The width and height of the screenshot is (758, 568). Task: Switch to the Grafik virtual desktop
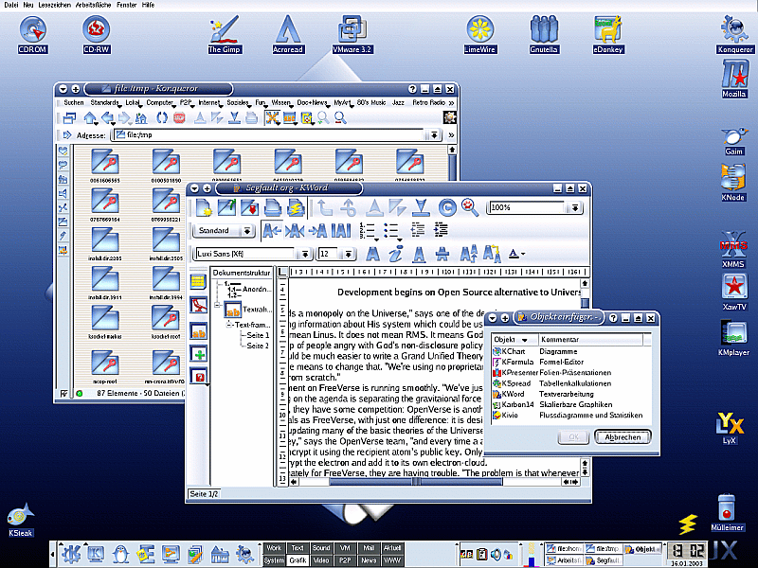tap(298, 560)
